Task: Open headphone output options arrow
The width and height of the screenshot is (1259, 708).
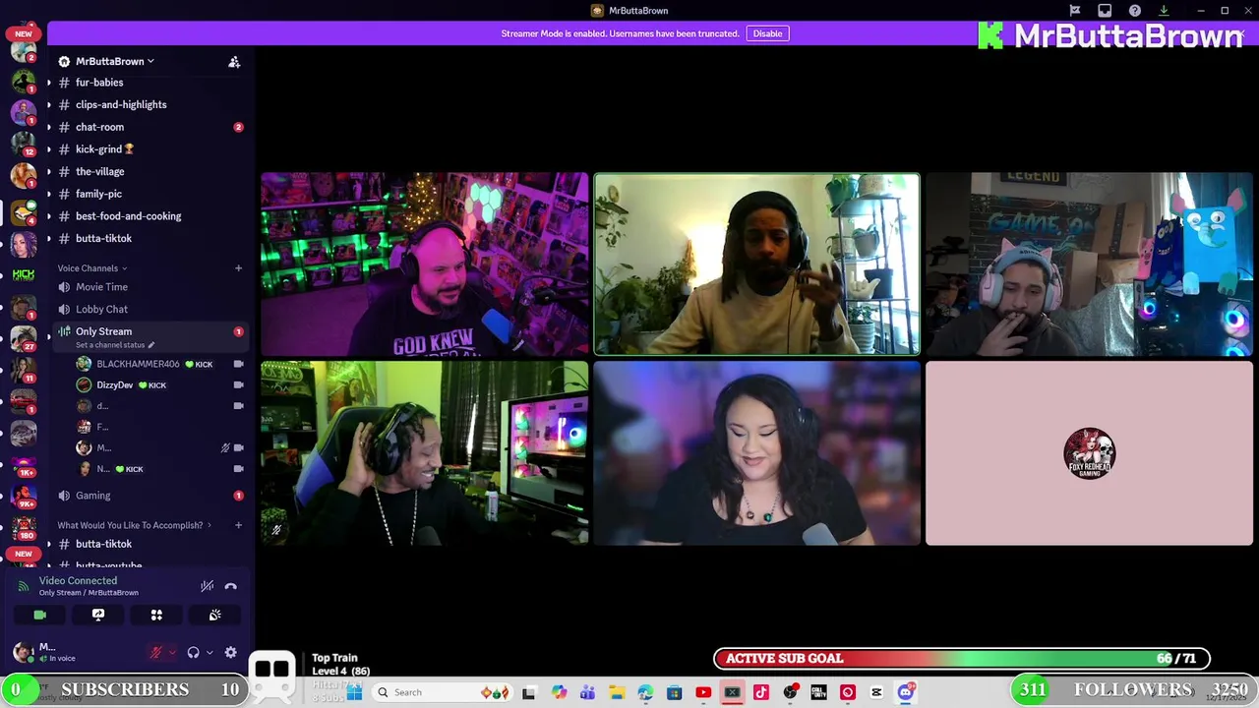Action: coord(210,652)
